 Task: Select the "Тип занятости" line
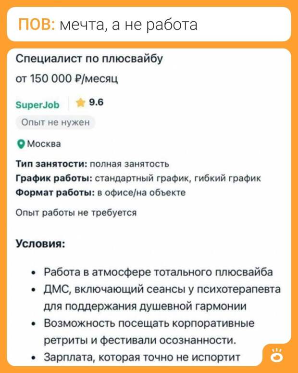click(x=92, y=165)
